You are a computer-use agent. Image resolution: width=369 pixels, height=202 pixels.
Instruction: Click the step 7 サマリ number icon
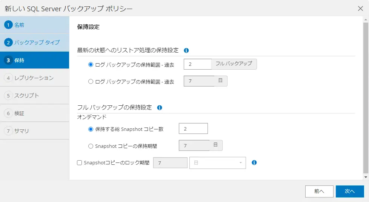click(8, 131)
